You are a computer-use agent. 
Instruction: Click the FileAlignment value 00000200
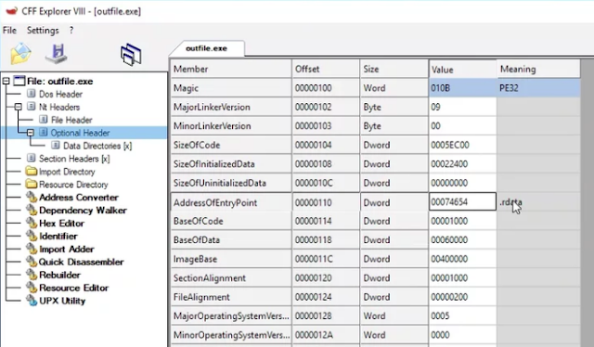[x=462, y=297]
